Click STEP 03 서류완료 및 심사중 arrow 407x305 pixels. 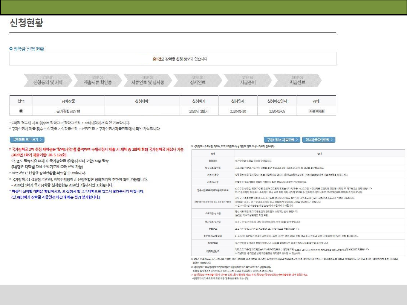(147, 81)
